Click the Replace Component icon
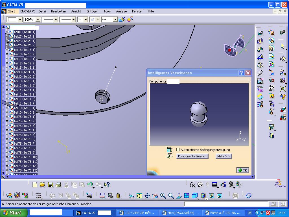Screen dimensions: 289x217 click(x=271, y=72)
